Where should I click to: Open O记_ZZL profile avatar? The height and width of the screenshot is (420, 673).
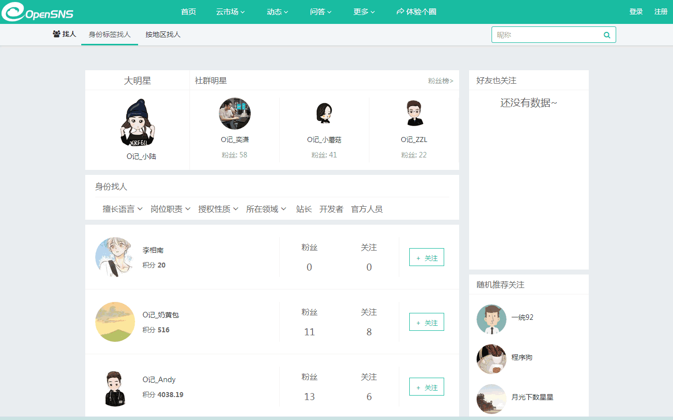click(414, 114)
